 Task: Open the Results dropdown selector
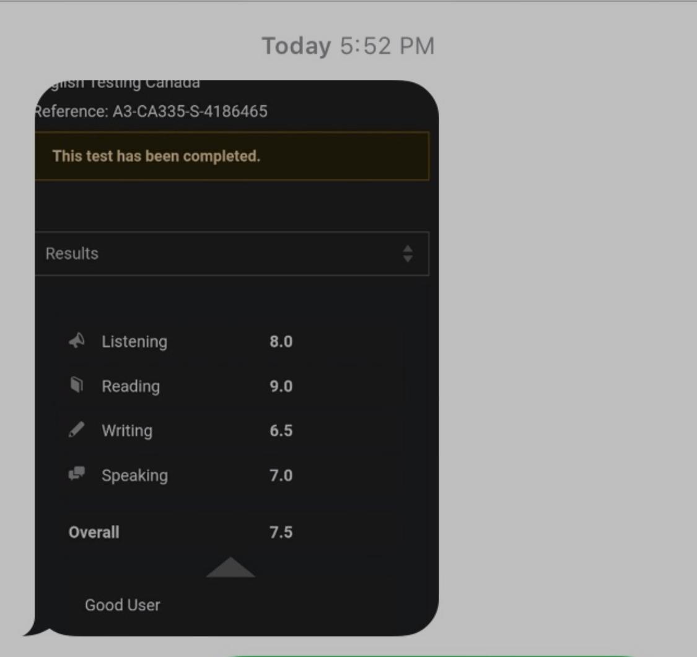pyautogui.click(x=232, y=254)
